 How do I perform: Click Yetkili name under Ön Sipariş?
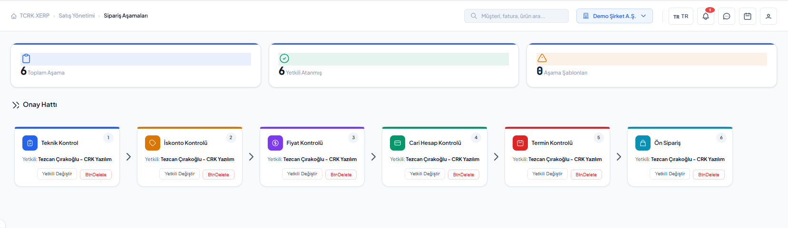pos(688,159)
